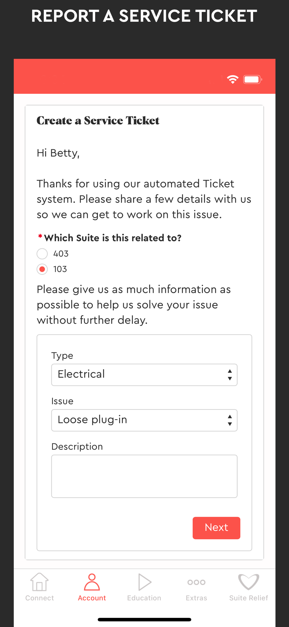Image resolution: width=289 pixels, height=627 pixels.
Task: Choose the 403 suite label
Action: (61, 254)
